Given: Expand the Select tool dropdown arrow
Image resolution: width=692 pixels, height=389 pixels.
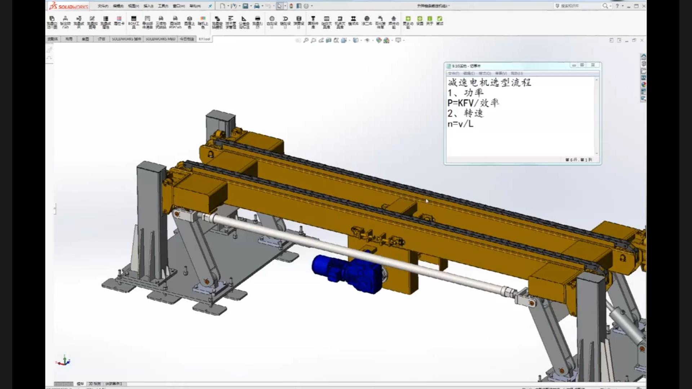Looking at the screenshot, I should pos(285,6).
